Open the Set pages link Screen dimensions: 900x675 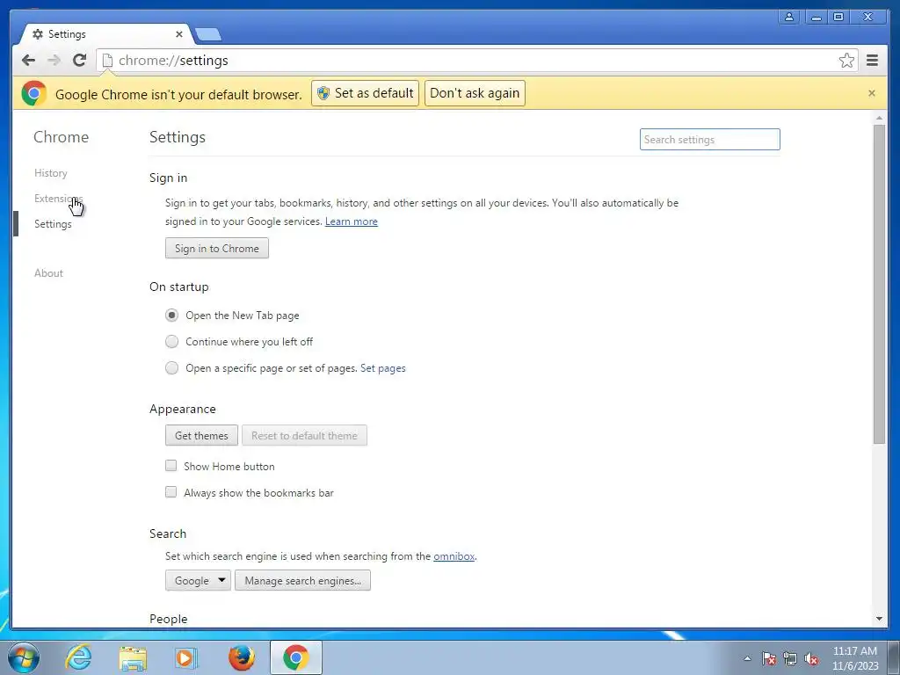point(383,368)
